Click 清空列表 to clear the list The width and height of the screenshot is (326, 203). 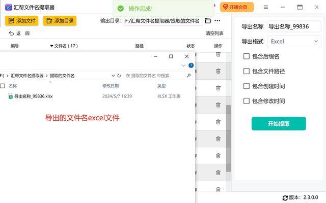pos(214,33)
